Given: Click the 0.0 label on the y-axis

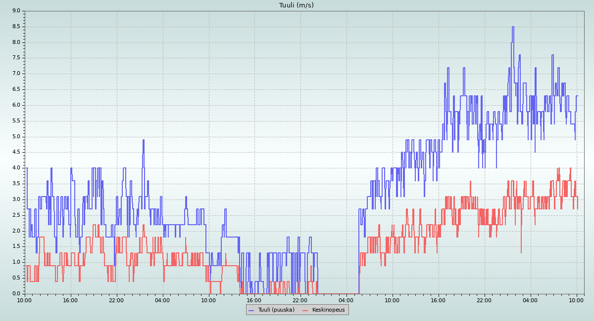Looking at the screenshot, I should tap(16, 294).
